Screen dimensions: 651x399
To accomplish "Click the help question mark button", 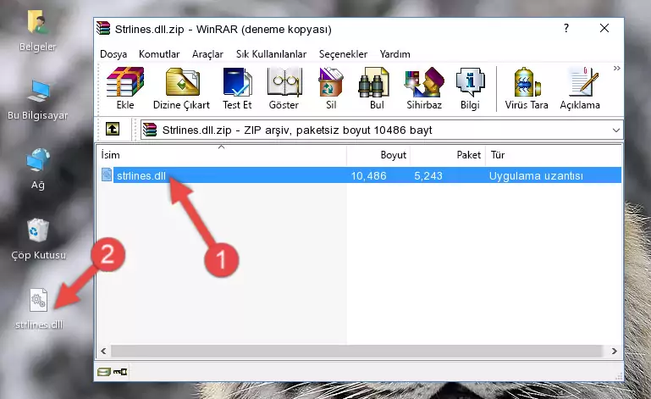I will click(566, 28).
